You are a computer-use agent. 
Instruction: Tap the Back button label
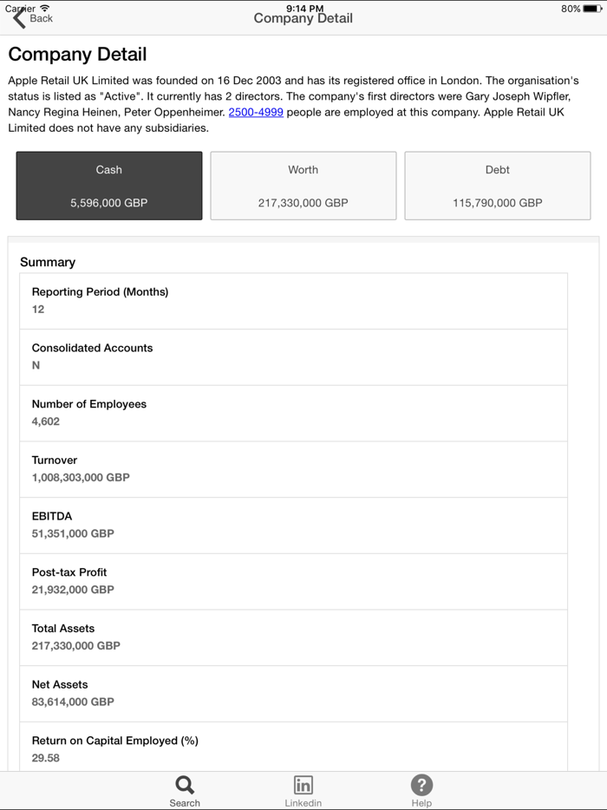click(41, 18)
